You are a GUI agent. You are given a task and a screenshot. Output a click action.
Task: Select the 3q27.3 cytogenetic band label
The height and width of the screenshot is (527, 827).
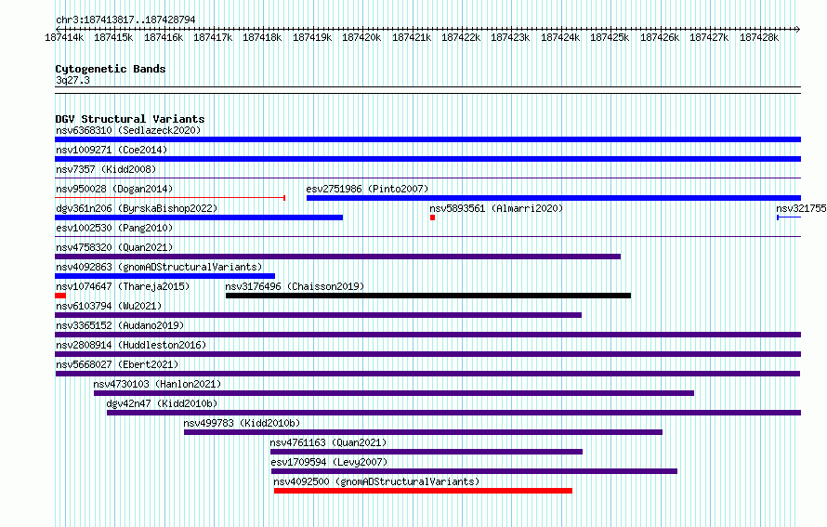coord(72,80)
